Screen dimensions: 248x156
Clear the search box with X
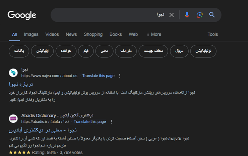pyautogui.click(x=172, y=15)
